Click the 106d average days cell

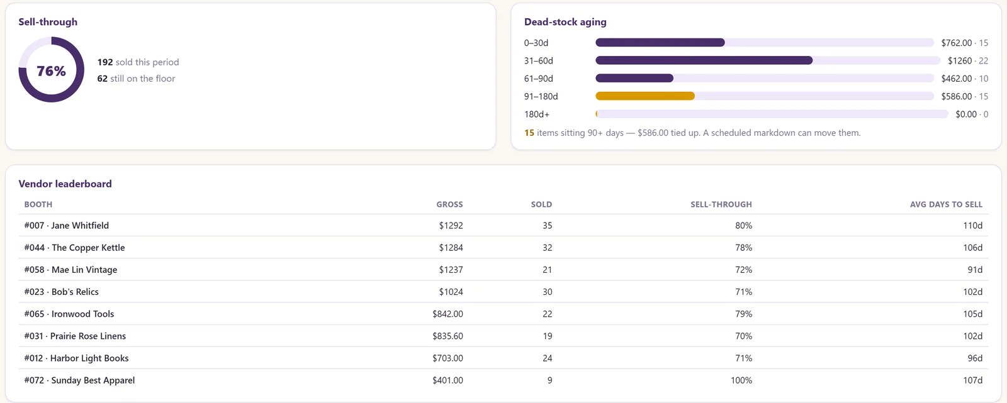[973, 248]
